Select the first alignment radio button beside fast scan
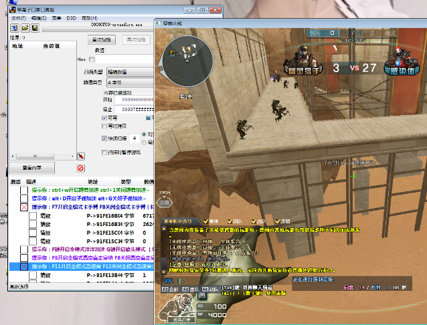427x325 pixels. click(x=144, y=134)
